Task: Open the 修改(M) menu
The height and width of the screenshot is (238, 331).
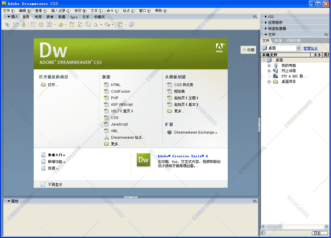Action: click(x=80, y=11)
